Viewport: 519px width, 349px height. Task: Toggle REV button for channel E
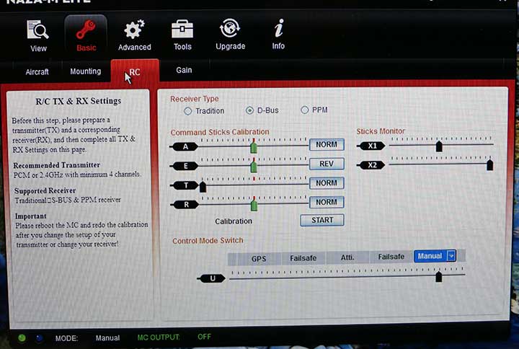point(327,164)
